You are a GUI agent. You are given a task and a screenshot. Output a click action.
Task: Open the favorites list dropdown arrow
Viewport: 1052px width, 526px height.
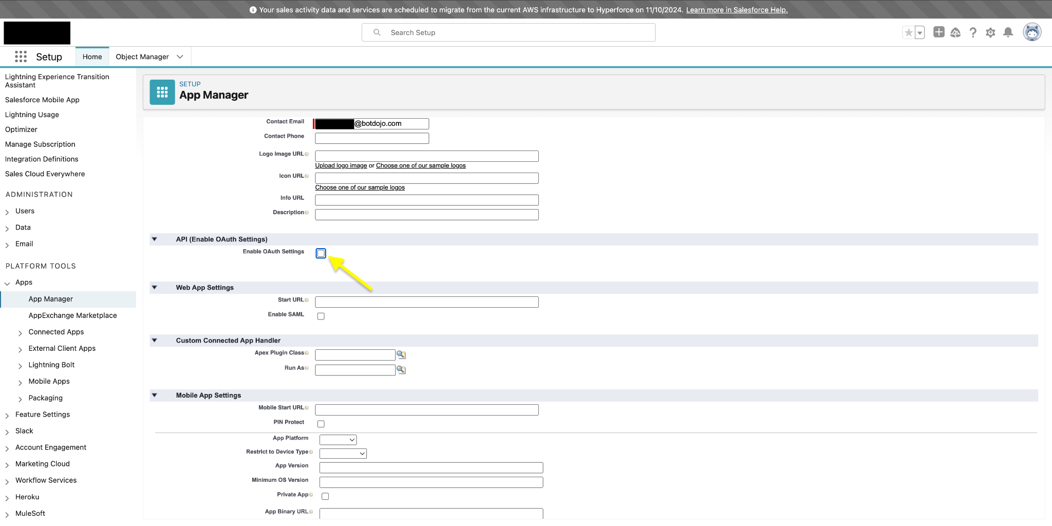coord(919,33)
